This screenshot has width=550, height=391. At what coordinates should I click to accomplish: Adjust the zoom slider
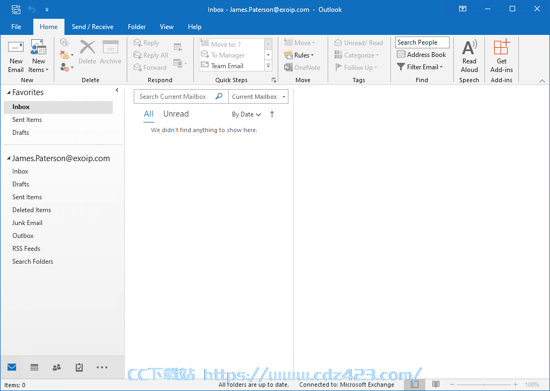point(484,385)
